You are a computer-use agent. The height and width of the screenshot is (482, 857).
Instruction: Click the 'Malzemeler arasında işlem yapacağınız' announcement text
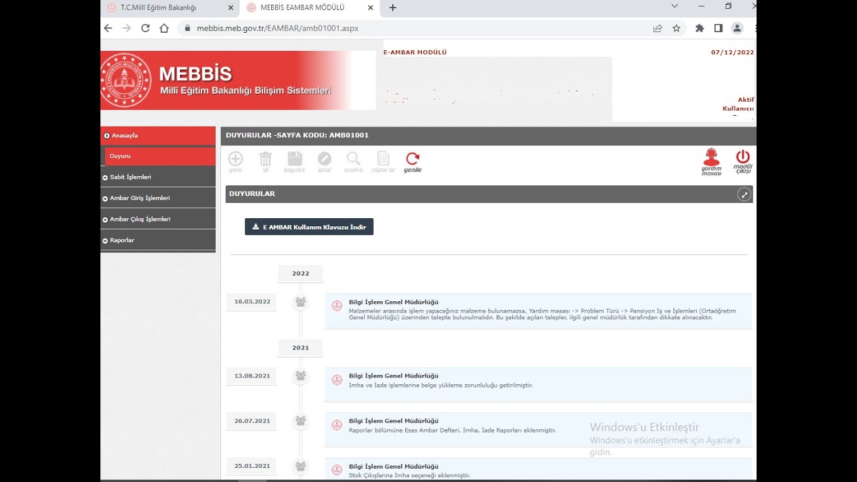542,314
